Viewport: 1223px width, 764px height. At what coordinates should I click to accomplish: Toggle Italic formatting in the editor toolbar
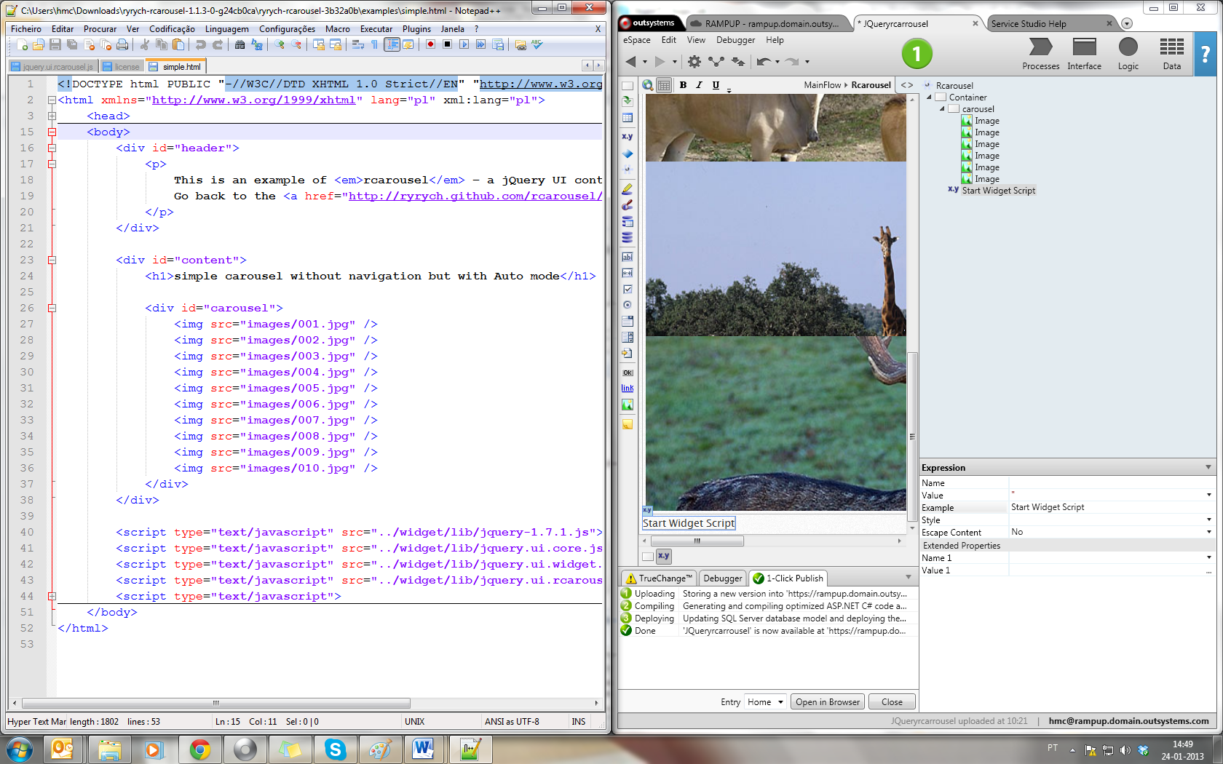(699, 85)
